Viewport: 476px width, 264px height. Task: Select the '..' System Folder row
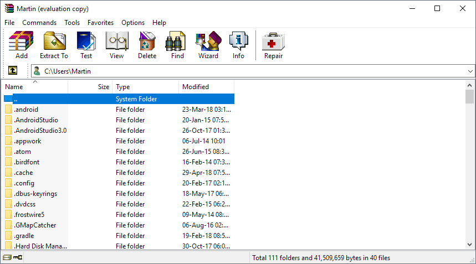point(119,99)
